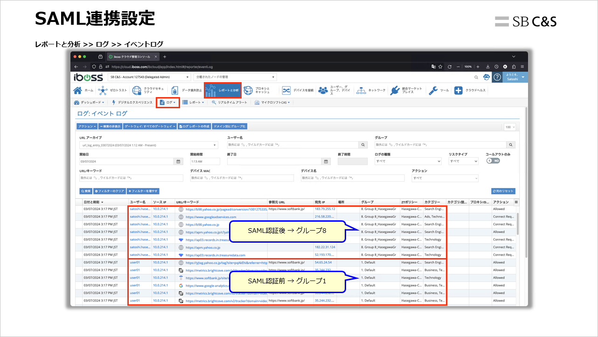Screen dimensions: 598x337
Task: Click the 列のリセット button
Action: (503, 191)
